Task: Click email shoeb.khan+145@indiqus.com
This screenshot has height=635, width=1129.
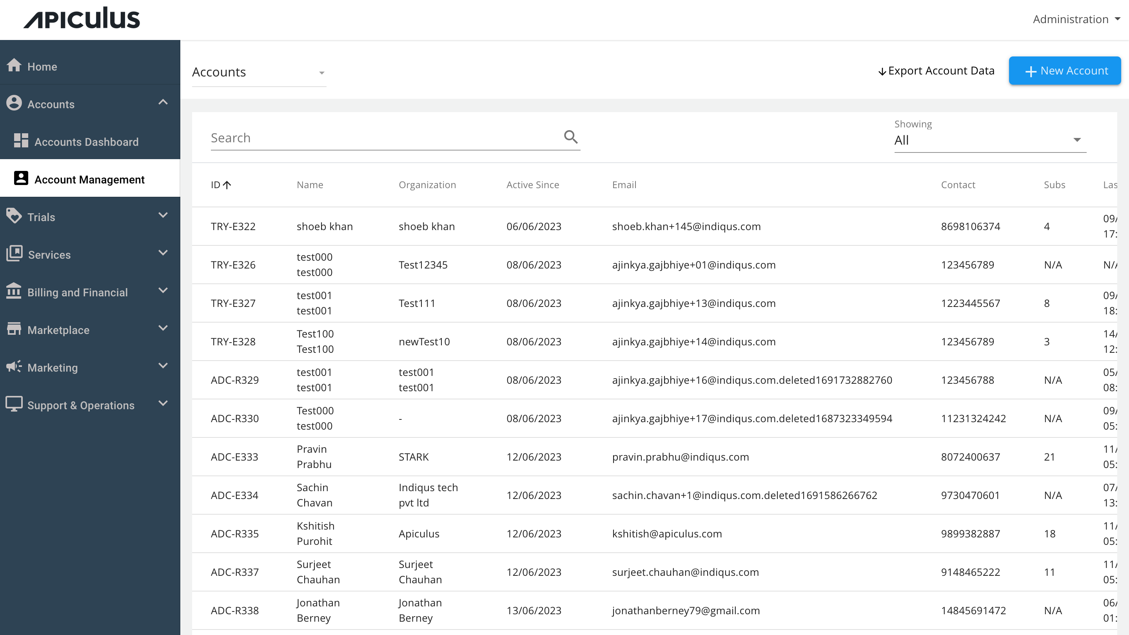Action: [x=686, y=227]
